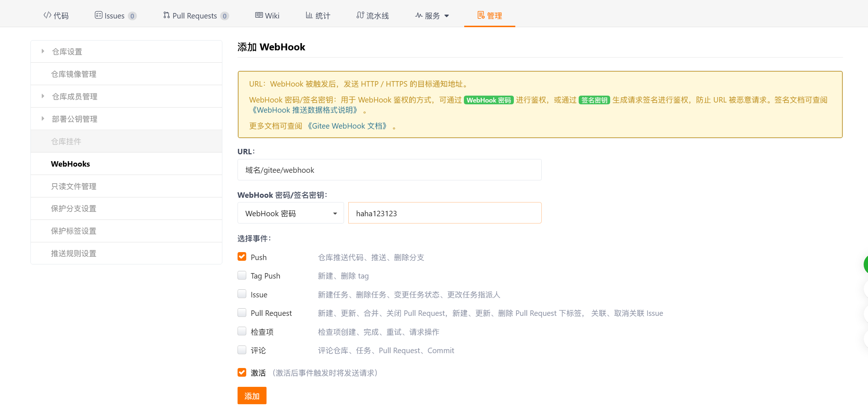The width and height of the screenshot is (868, 414).
Task: Switch to the WebHooks sidebar item
Action: (x=71, y=163)
